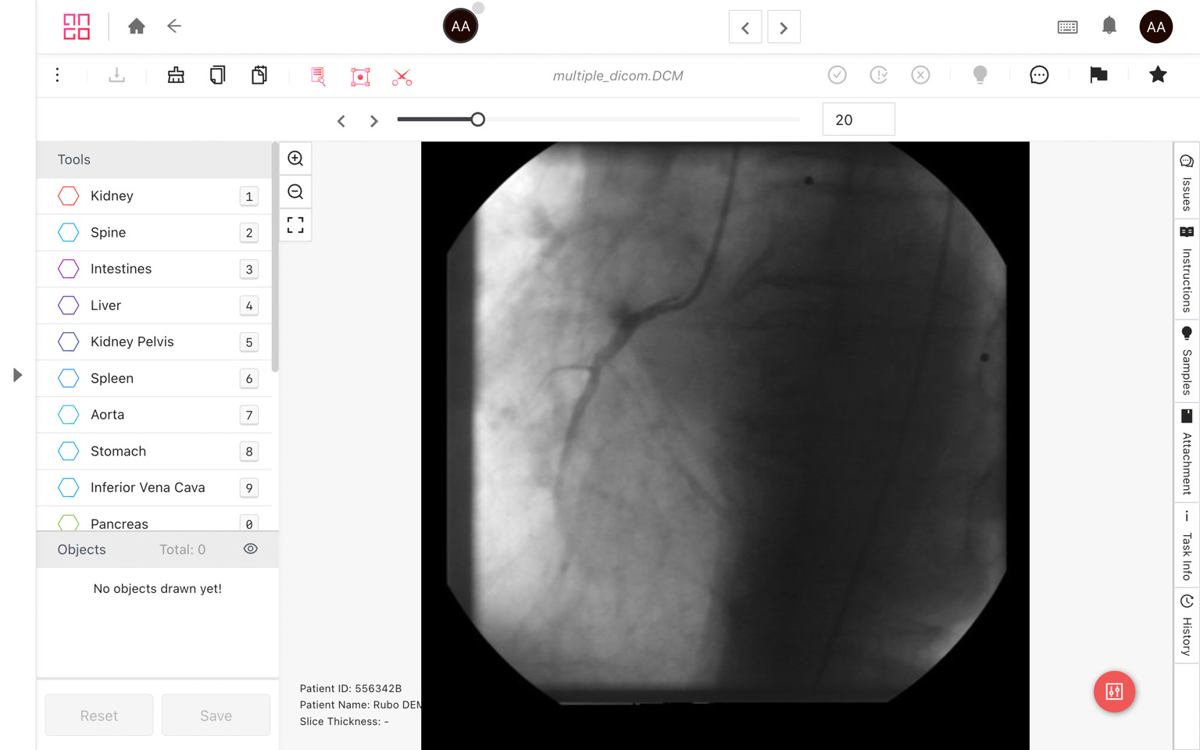The width and height of the screenshot is (1200, 750).
Task: Select the Aorta label tool
Action: tap(155, 415)
